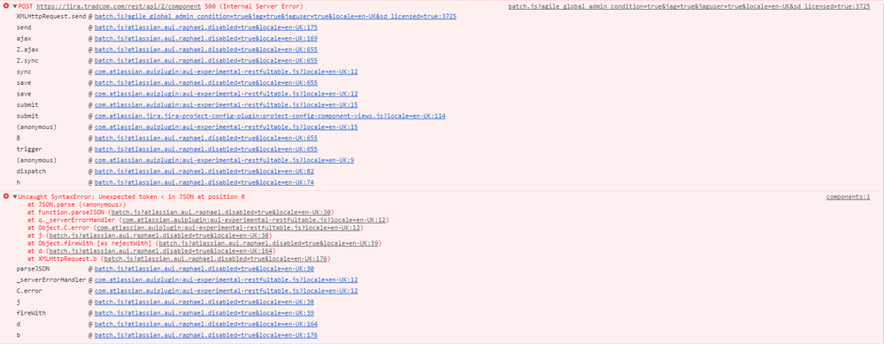Open the project-config-component-views.js:114 link
The image size is (884, 344).
click(270, 116)
